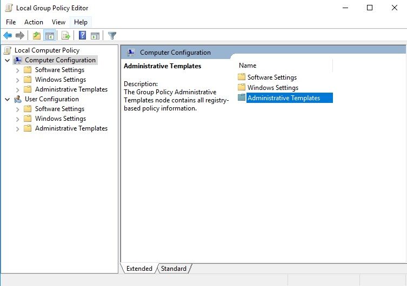Expand Windows Settings under Computer Configuration

coord(17,80)
